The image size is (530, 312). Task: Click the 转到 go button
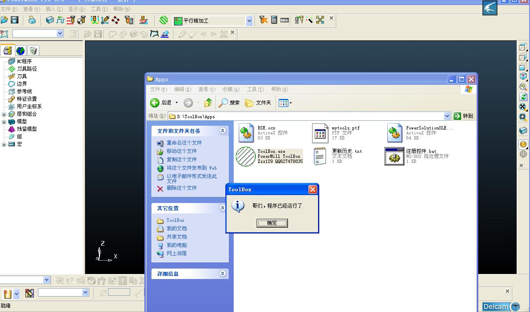(x=464, y=116)
